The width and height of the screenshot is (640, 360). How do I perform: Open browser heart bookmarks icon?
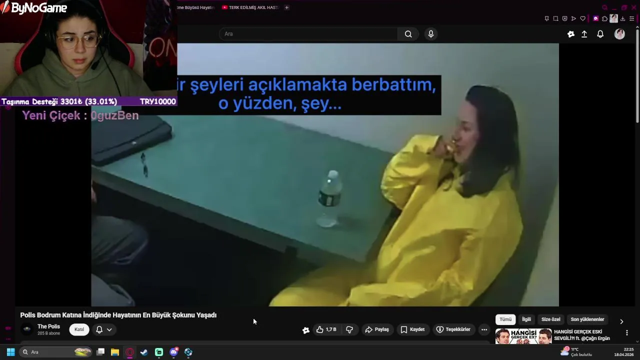coord(582,18)
